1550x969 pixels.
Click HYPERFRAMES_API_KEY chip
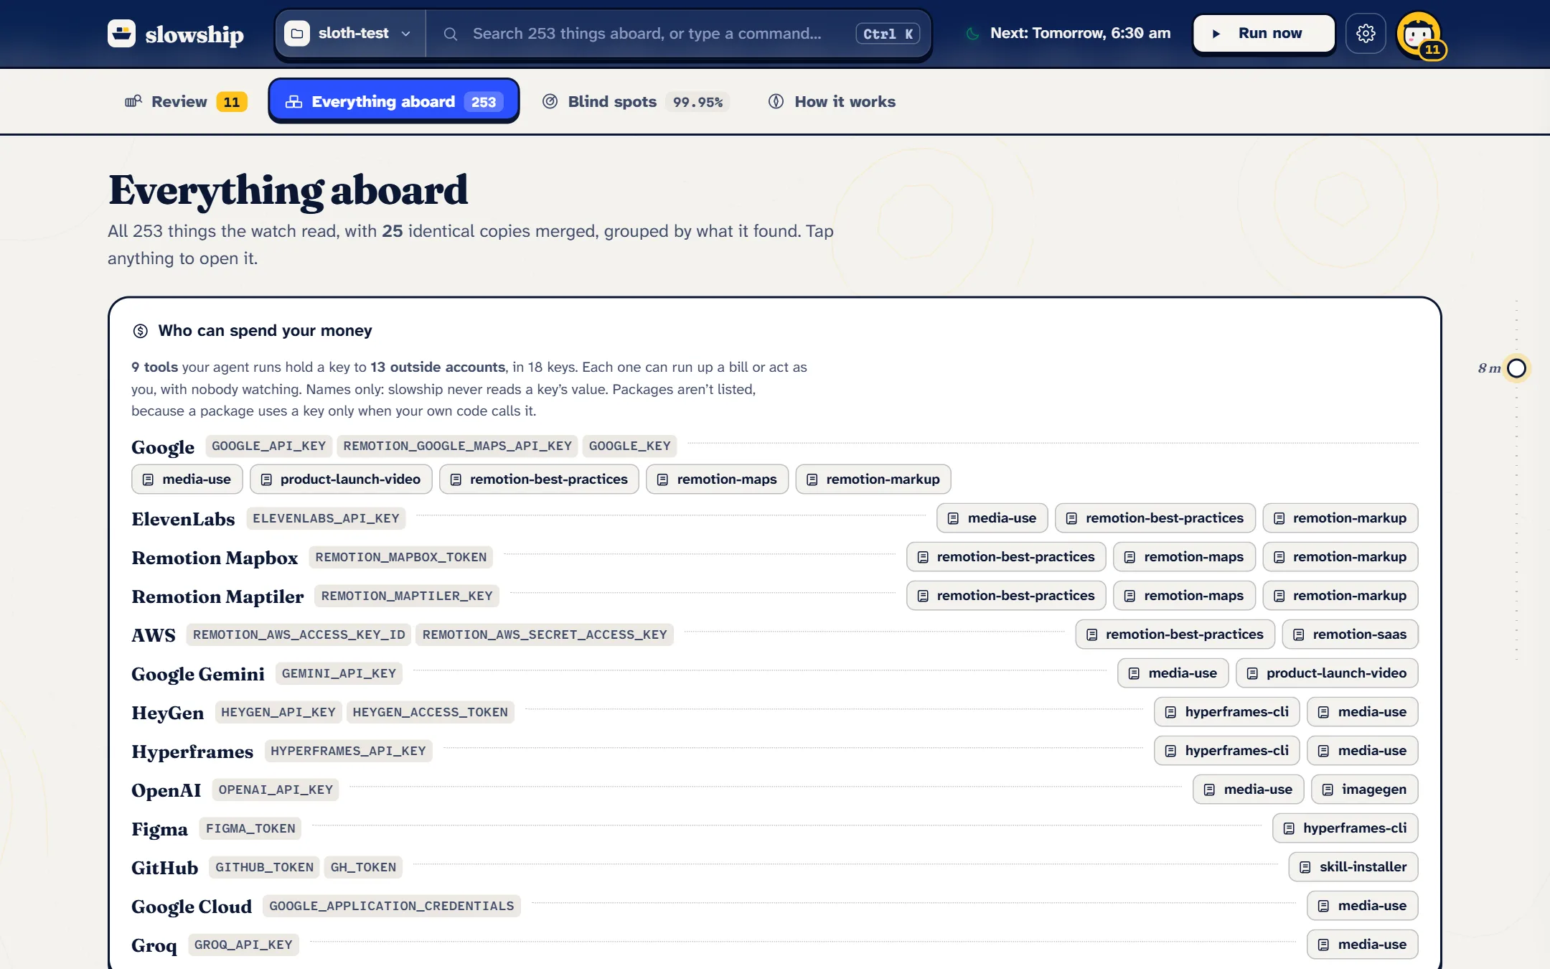point(348,751)
